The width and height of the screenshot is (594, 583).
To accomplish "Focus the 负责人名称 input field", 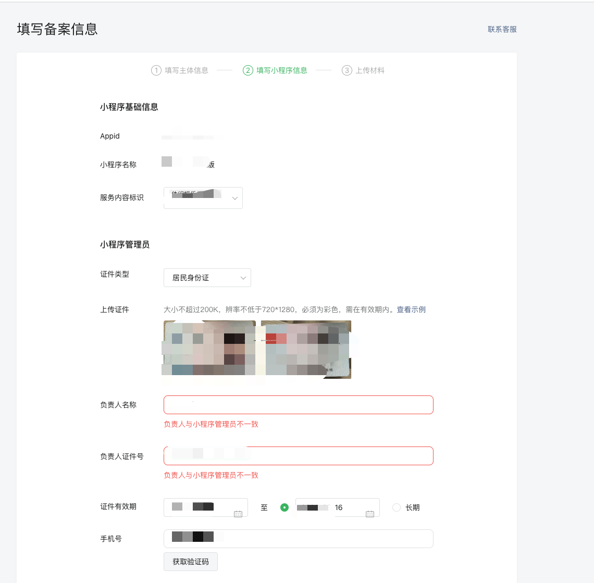I will coord(299,405).
